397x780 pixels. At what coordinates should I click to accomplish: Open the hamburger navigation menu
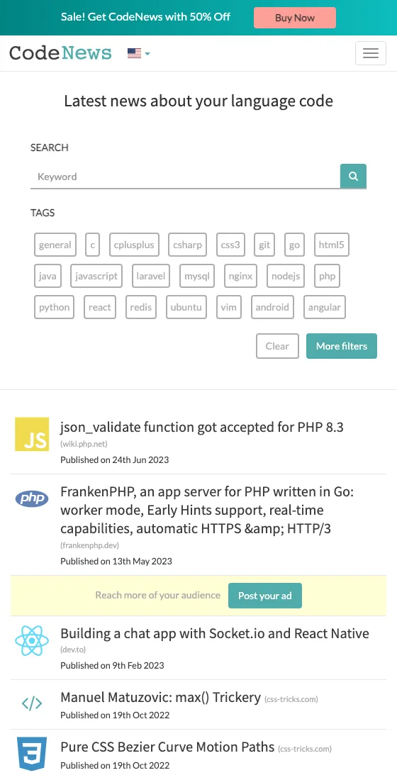tap(370, 53)
